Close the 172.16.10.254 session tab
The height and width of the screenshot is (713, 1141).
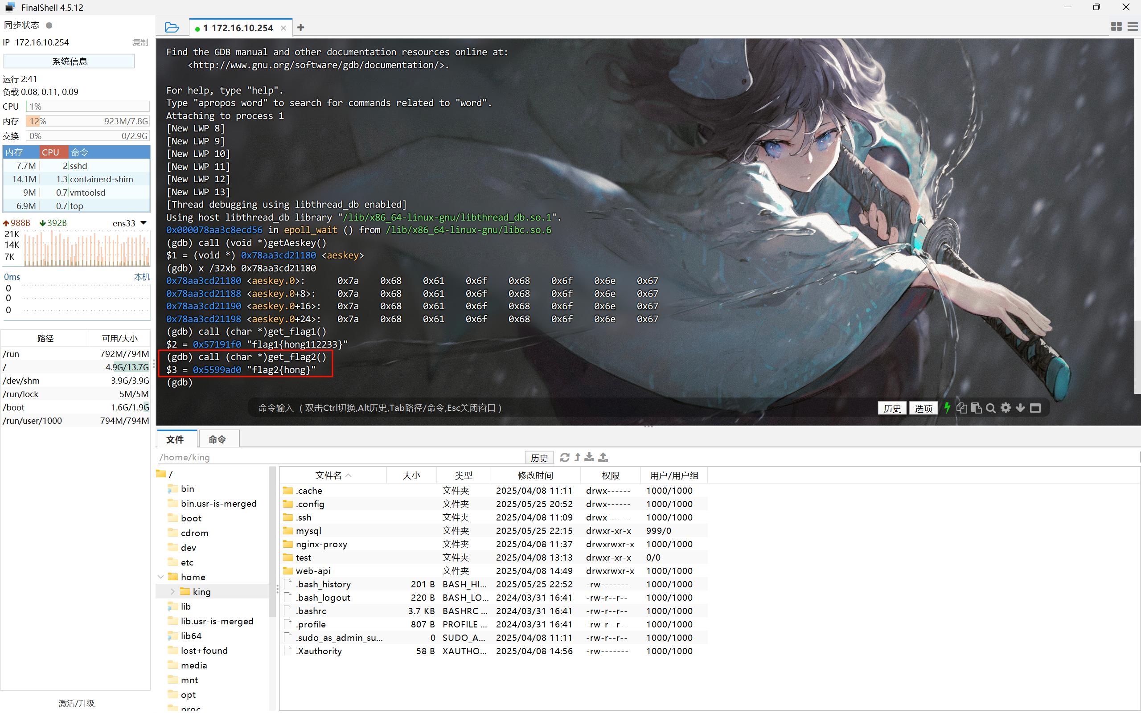coord(283,28)
